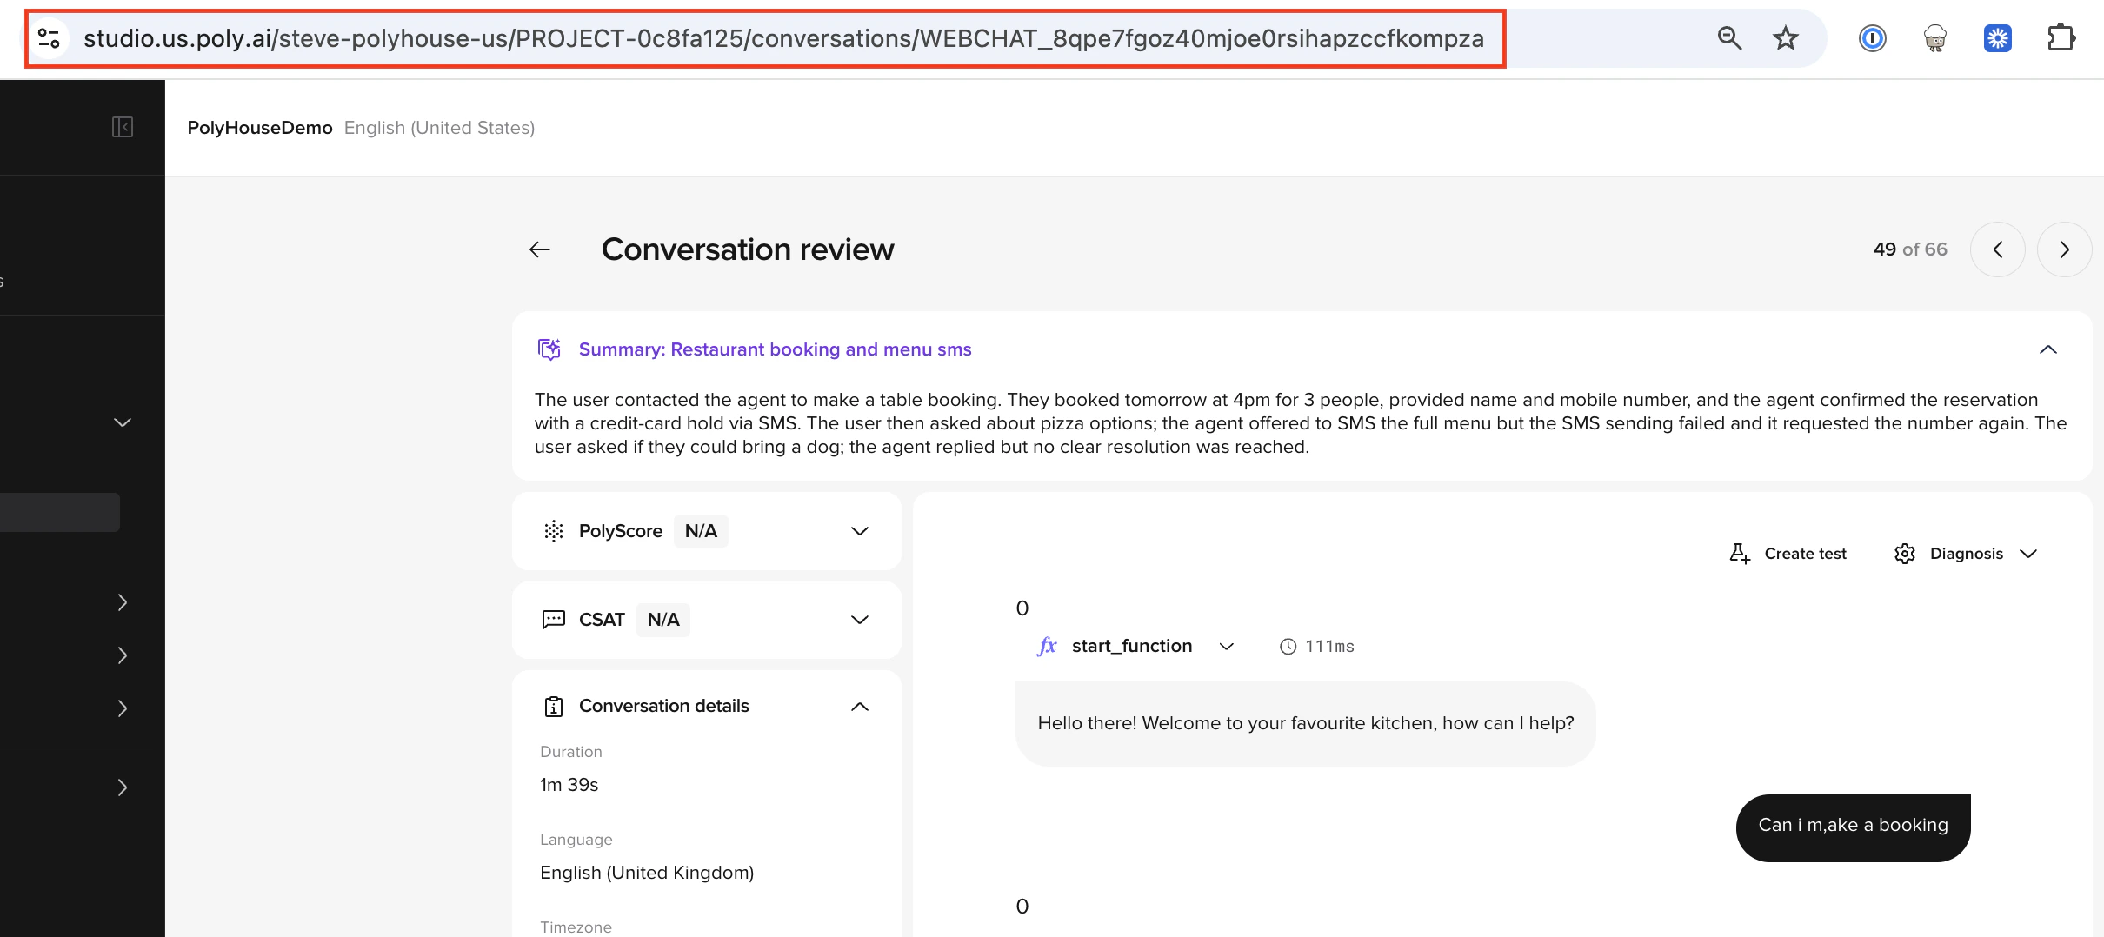Click the 1m 39s duration value
The width and height of the screenshot is (2104, 937).
[569, 785]
